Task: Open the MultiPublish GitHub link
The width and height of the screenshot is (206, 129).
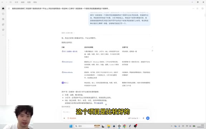Action: tap(67, 62)
